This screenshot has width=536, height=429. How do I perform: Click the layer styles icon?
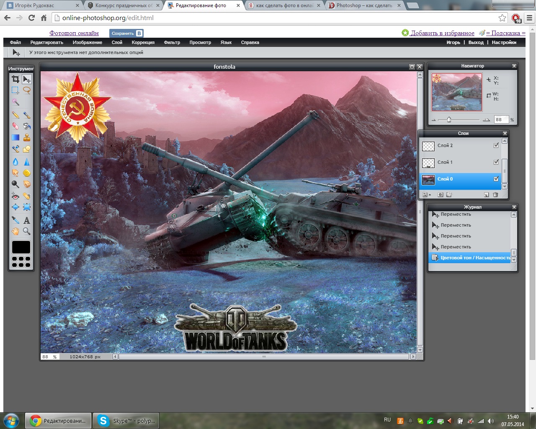[x=449, y=194]
